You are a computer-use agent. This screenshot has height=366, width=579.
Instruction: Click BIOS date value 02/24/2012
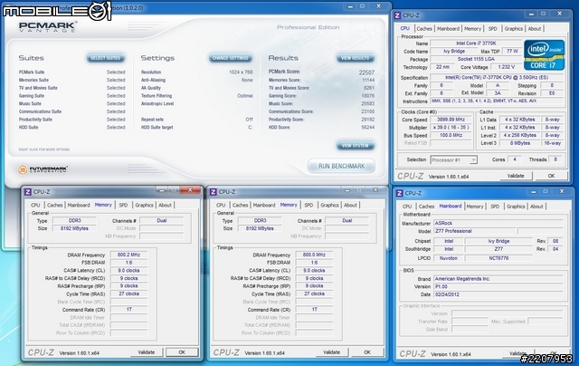[x=498, y=294]
